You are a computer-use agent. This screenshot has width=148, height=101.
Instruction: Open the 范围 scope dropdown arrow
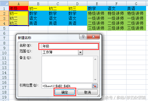pyautogui.click(x=81, y=52)
